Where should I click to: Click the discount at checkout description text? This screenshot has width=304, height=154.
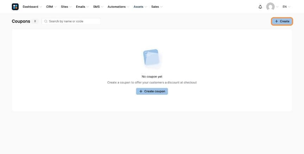152,82
